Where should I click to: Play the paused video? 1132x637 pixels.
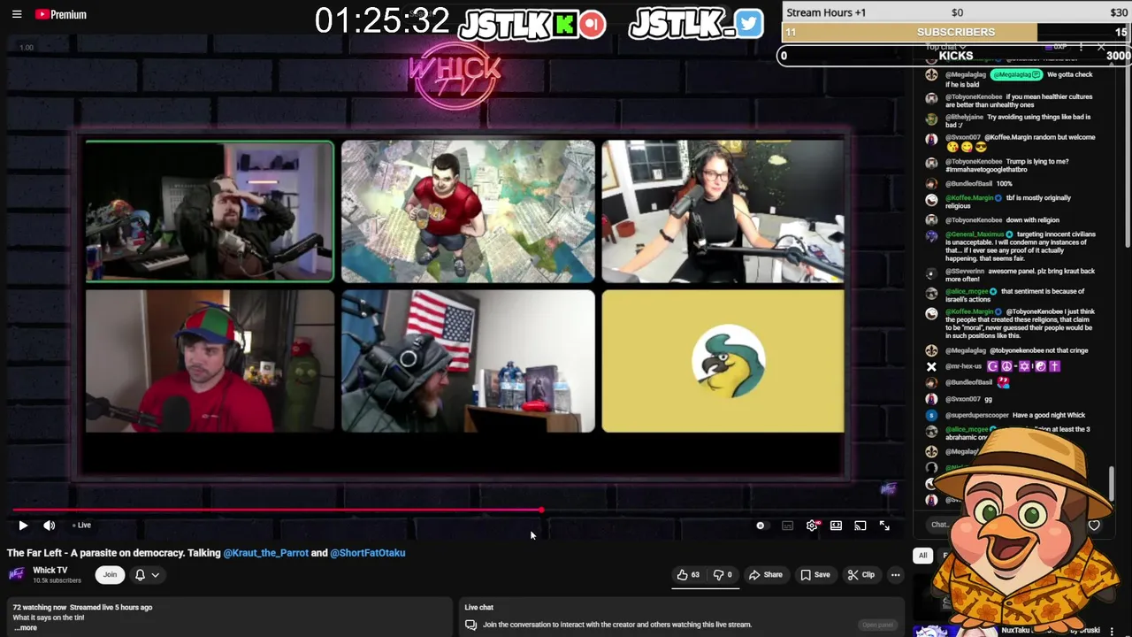tap(23, 526)
